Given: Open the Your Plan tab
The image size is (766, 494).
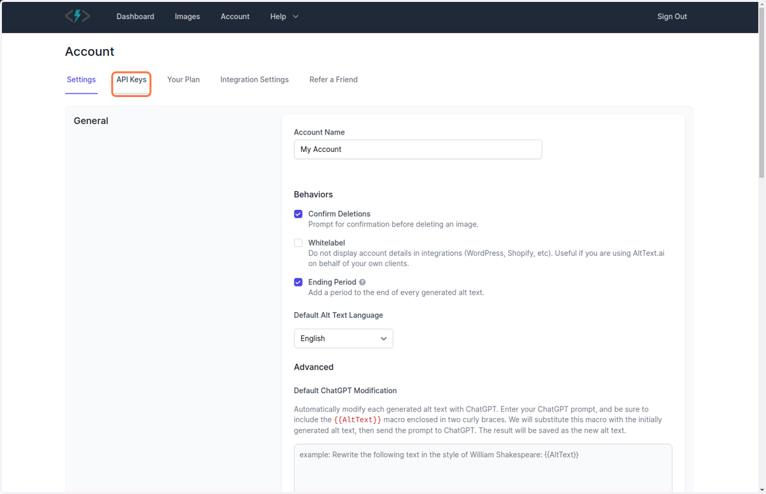Looking at the screenshot, I should (x=183, y=80).
